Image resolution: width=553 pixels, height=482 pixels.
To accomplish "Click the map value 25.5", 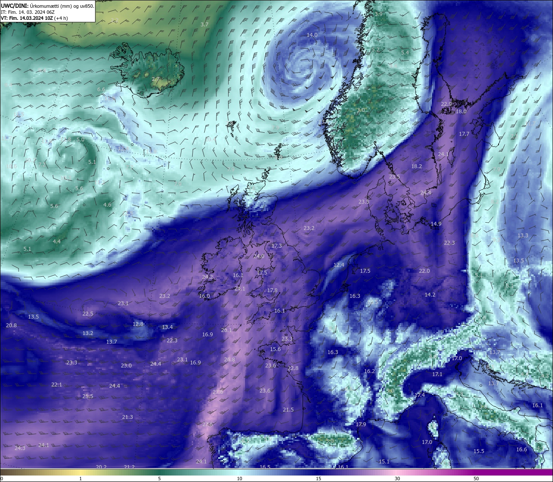I will coord(88,396).
